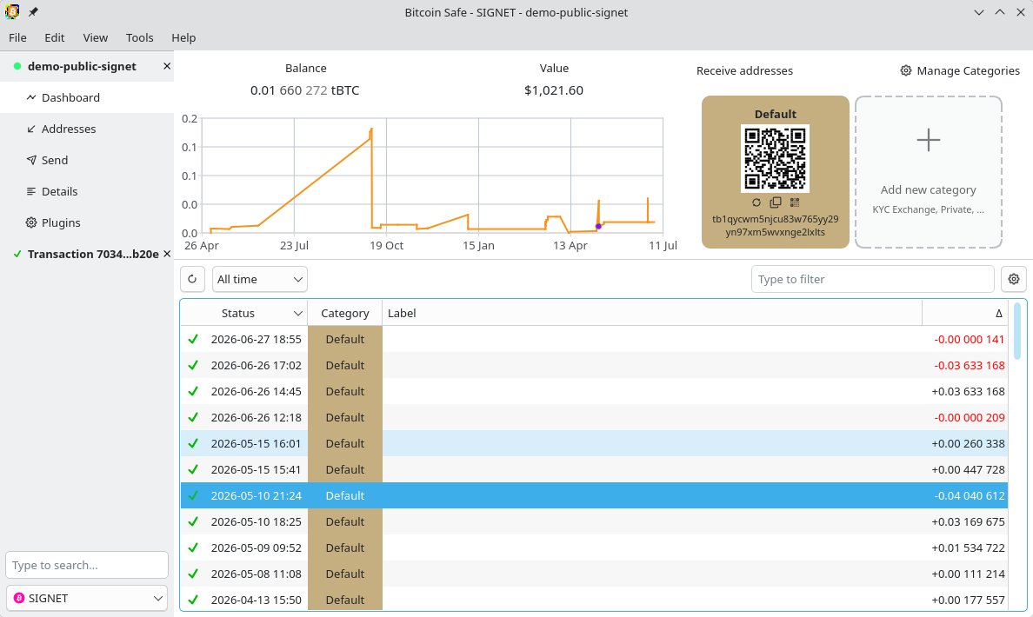This screenshot has width=1033, height=617.
Task: Toggle the pin window icon
Action: [33, 12]
